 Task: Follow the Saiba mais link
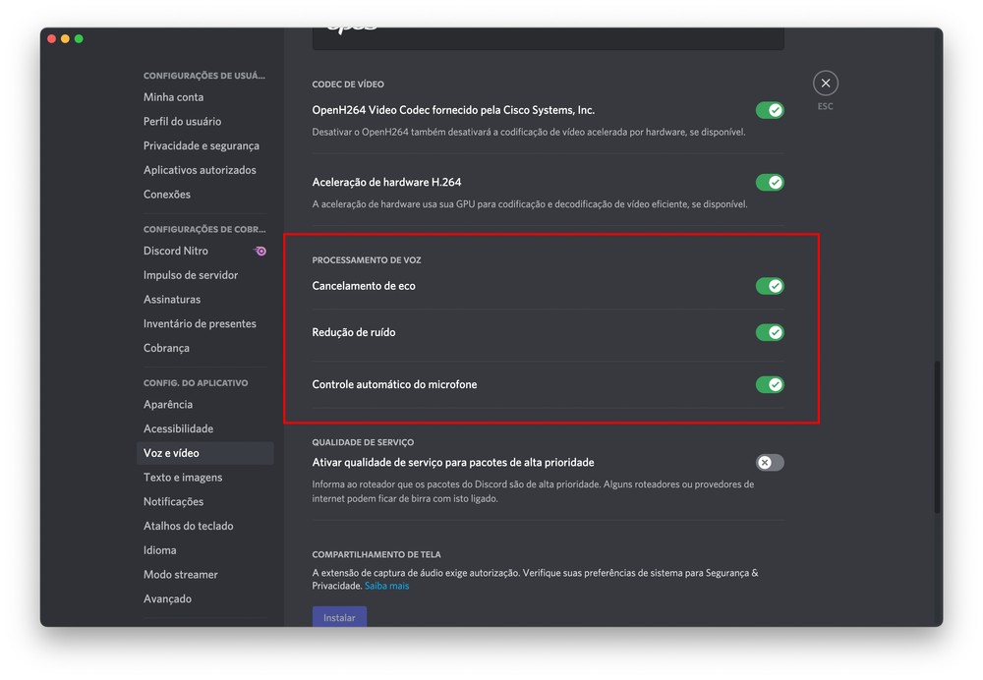coord(386,587)
